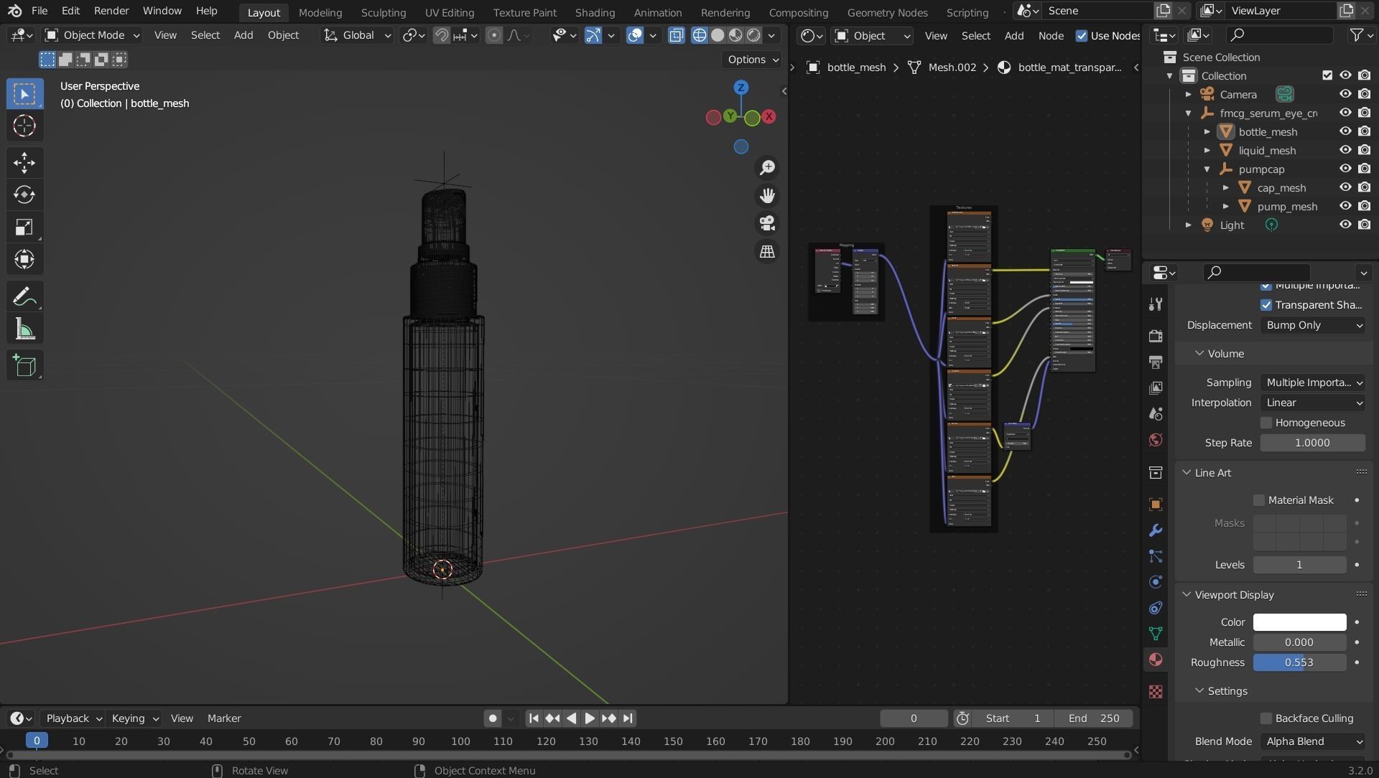Click the pan view hand icon
The height and width of the screenshot is (778, 1379).
pyautogui.click(x=767, y=195)
